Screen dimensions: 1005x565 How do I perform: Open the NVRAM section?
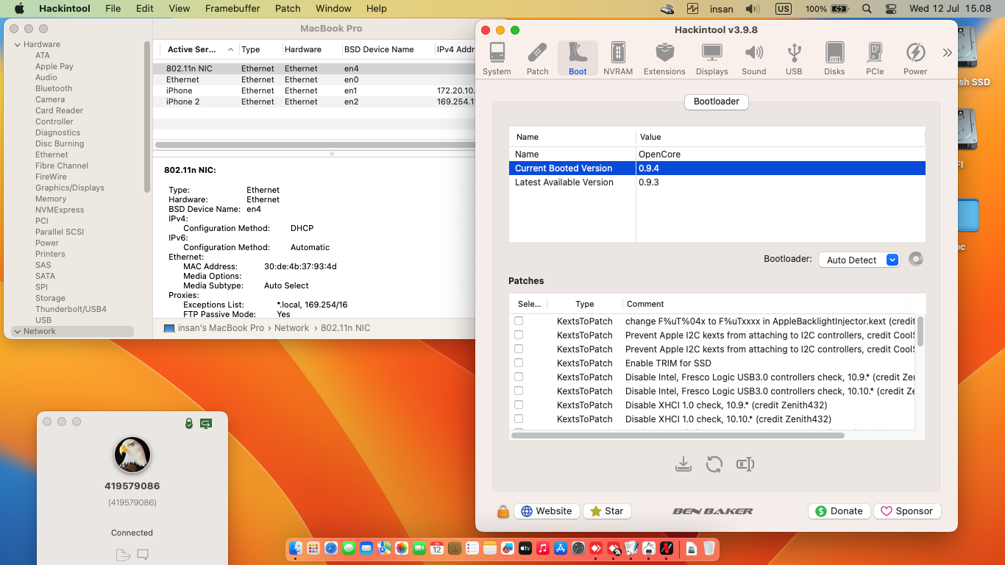click(x=618, y=59)
